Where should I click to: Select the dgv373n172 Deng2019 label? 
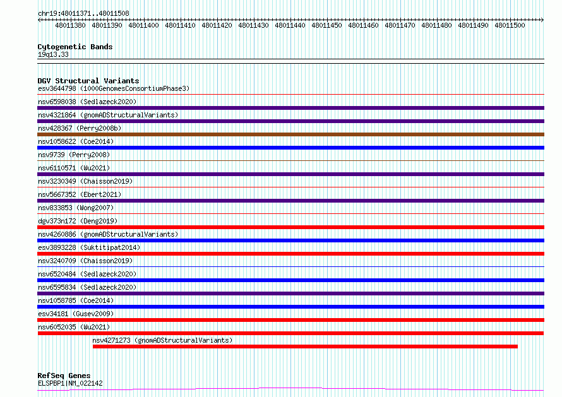[x=78, y=221]
